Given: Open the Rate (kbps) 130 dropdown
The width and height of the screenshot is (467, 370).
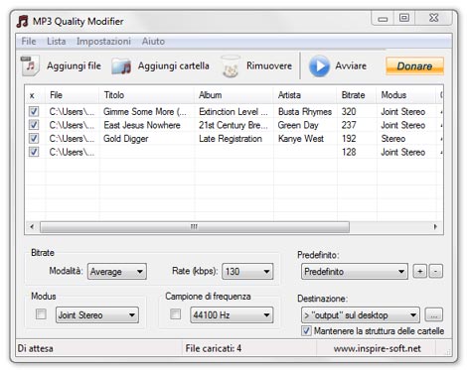Looking at the screenshot, I should (247, 272).
